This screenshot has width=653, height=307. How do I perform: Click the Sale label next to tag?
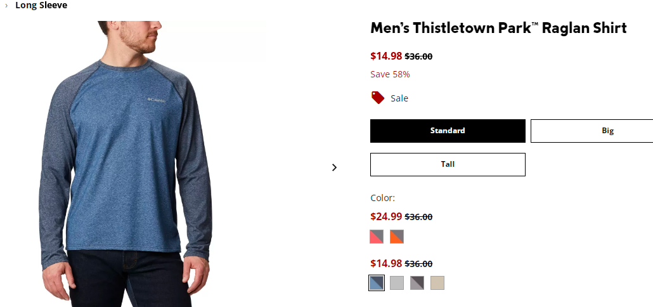[399, 98]
